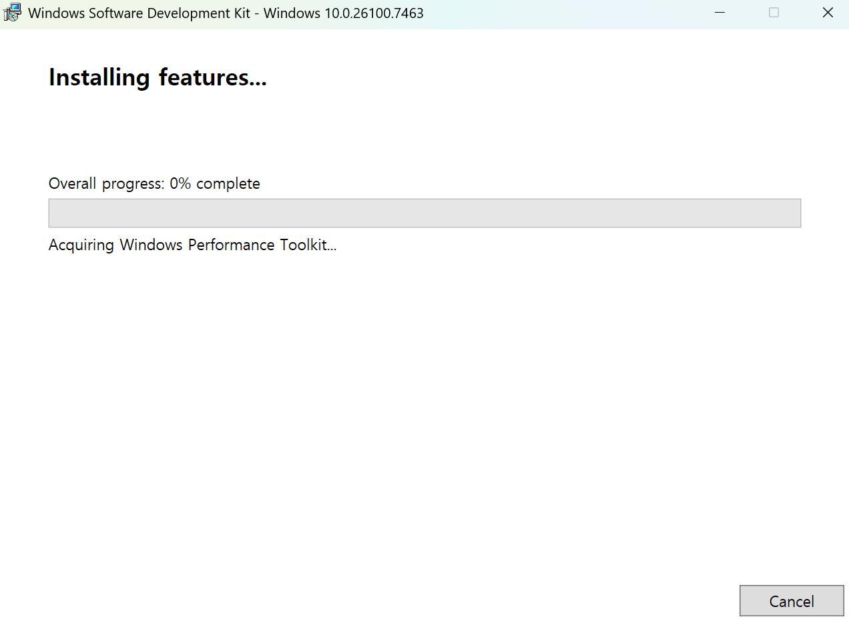Click the "Acquiring Windows Performance Toolkit..." status text
The image size is (849, 623).
pos(192,245)
